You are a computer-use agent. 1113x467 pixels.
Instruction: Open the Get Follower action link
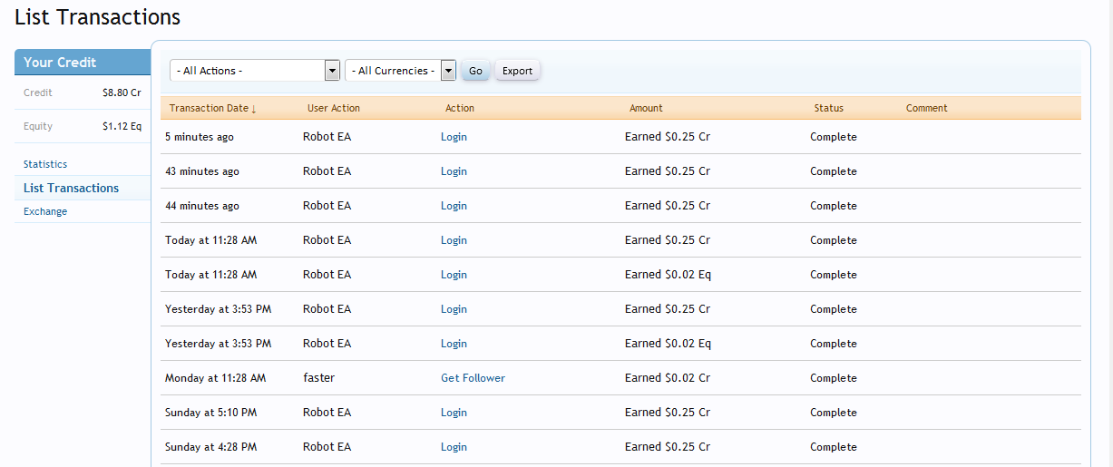point(473,378)
